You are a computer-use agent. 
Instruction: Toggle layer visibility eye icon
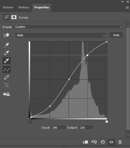click(111, 142)
